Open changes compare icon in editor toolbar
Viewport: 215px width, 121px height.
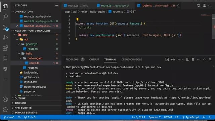[x=199, y=5]
